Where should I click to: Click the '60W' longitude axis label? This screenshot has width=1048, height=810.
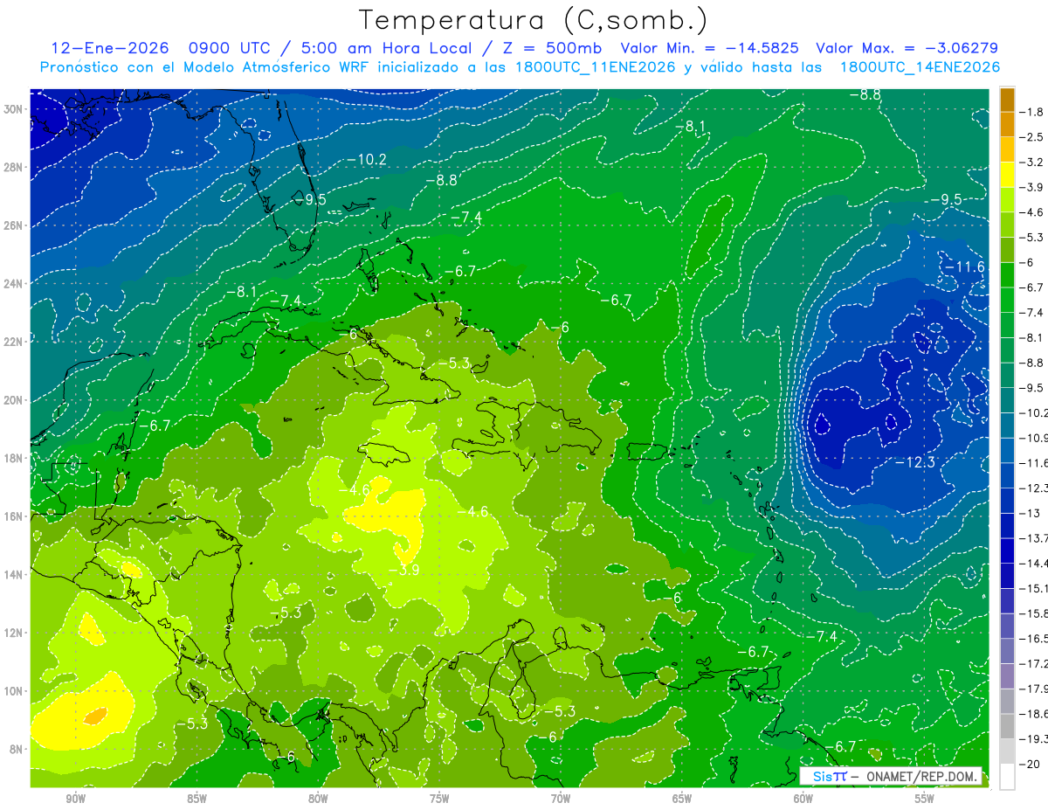(x=803, y=799)
